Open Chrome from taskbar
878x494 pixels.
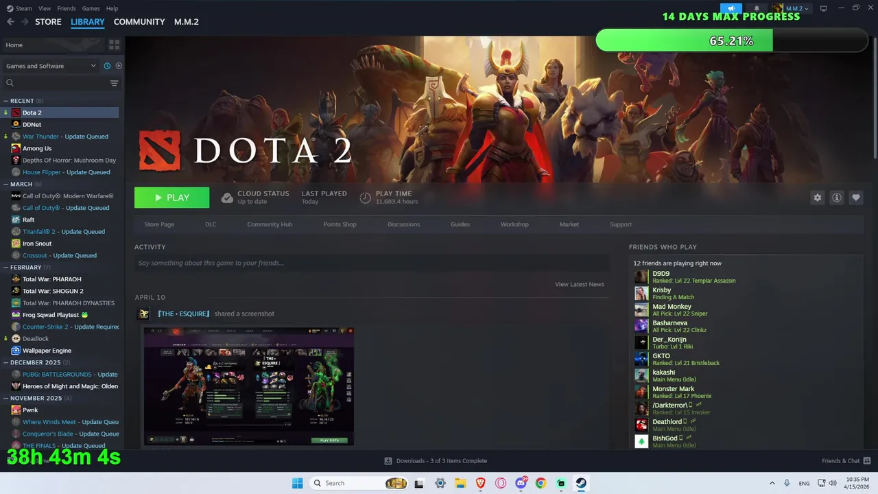[x=541, y=483]
